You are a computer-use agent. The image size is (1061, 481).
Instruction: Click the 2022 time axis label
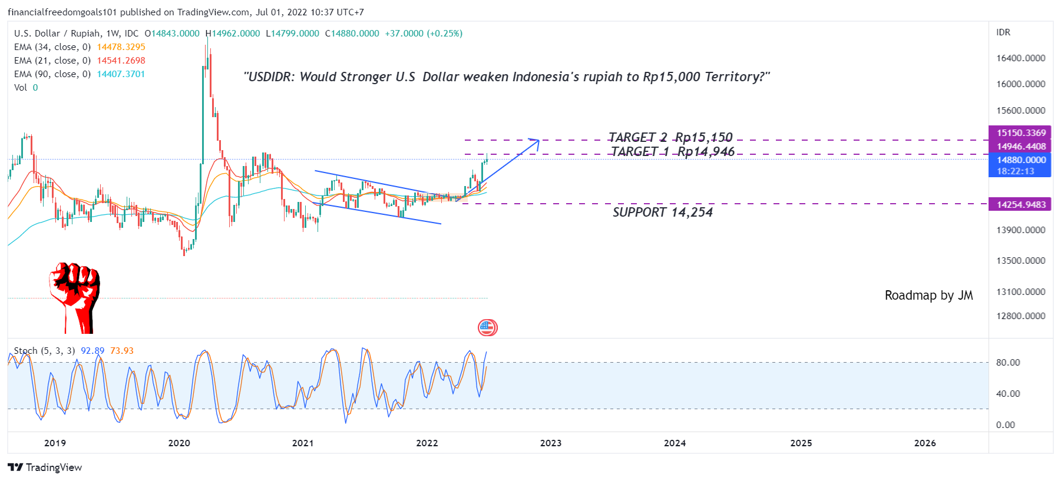[427, 443]
